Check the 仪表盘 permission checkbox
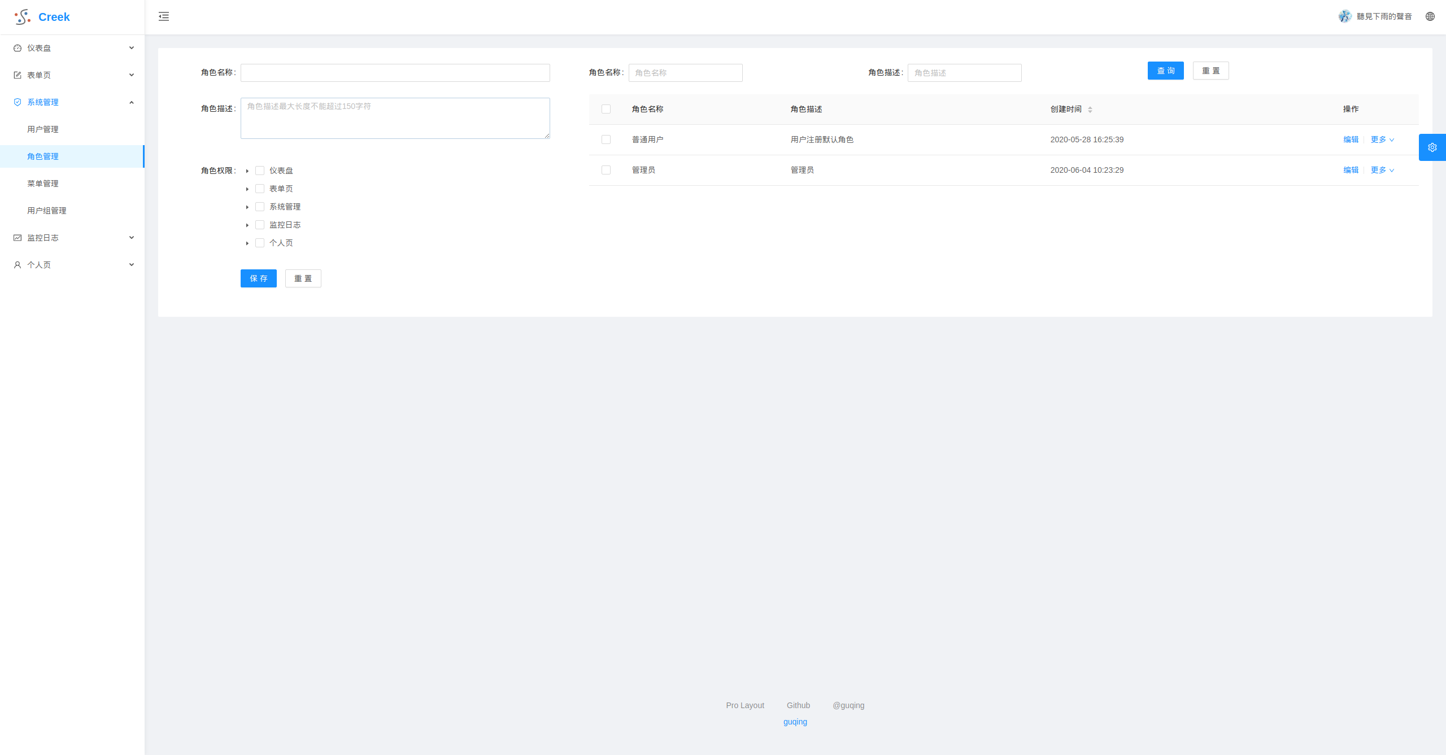Viewport: 1446px width, 755px height. point(260,171)
